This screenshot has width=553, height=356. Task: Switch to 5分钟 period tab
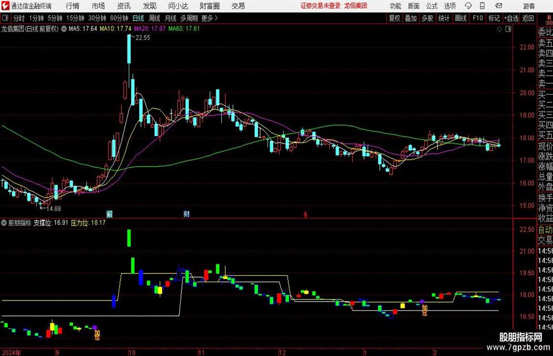[x=54, y=18]
